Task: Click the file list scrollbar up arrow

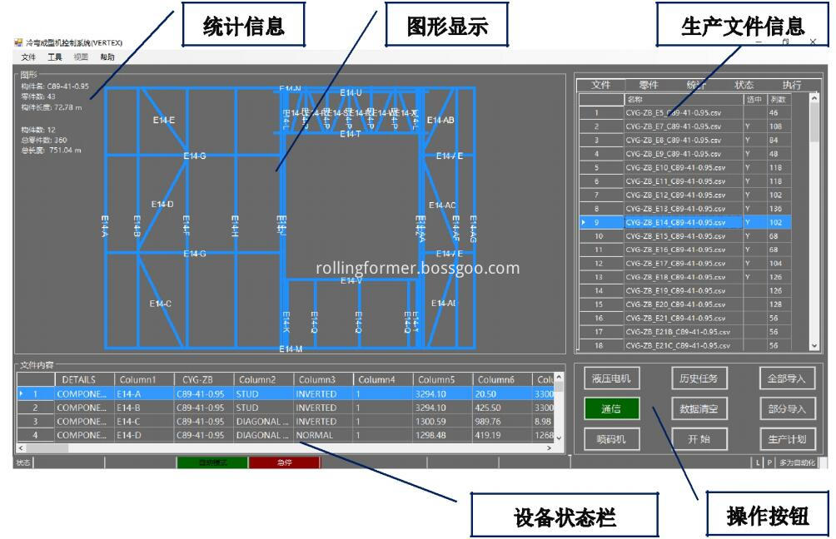Action: coord(814,98)
